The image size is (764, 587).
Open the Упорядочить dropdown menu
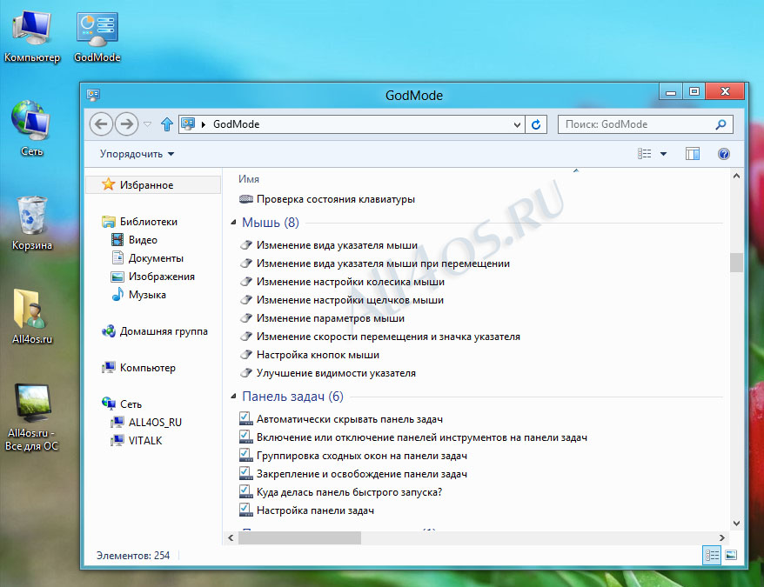click(137, 154)
